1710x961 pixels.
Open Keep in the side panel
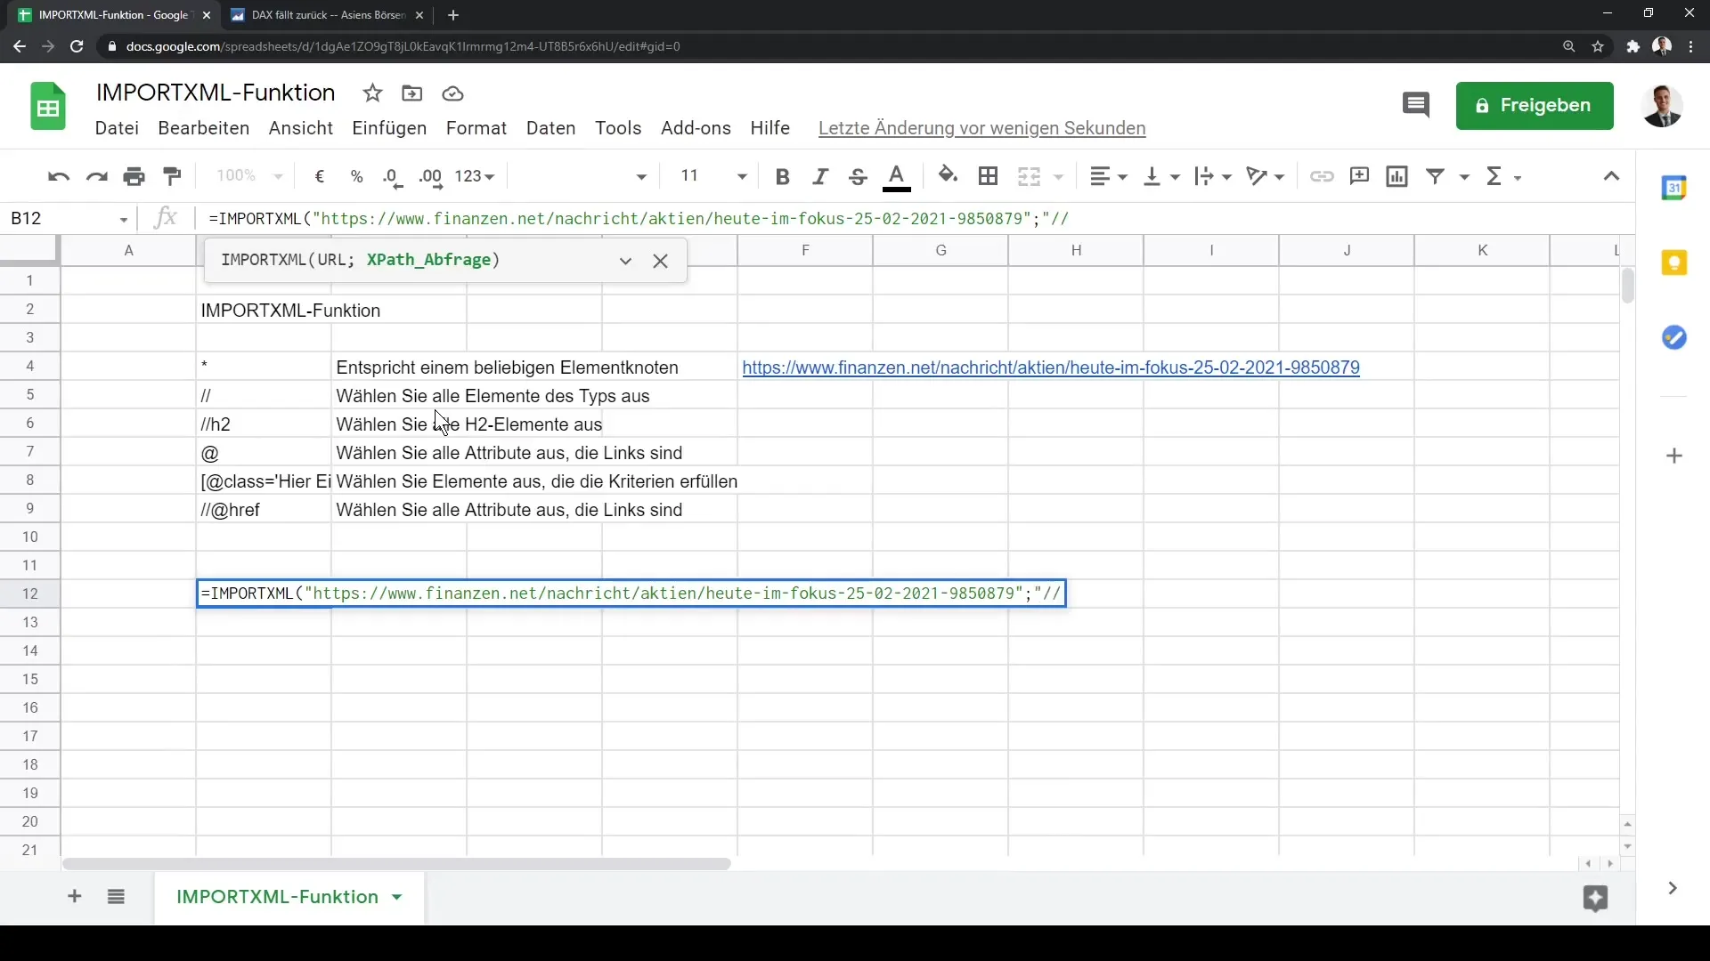pos(1674,262)
